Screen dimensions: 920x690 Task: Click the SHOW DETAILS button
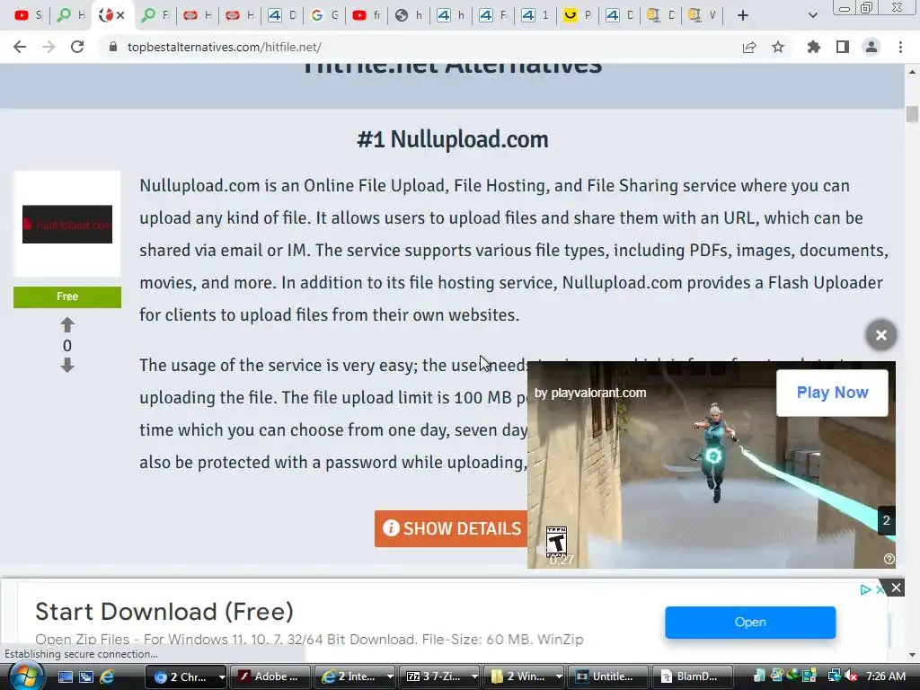pos(451,528)
